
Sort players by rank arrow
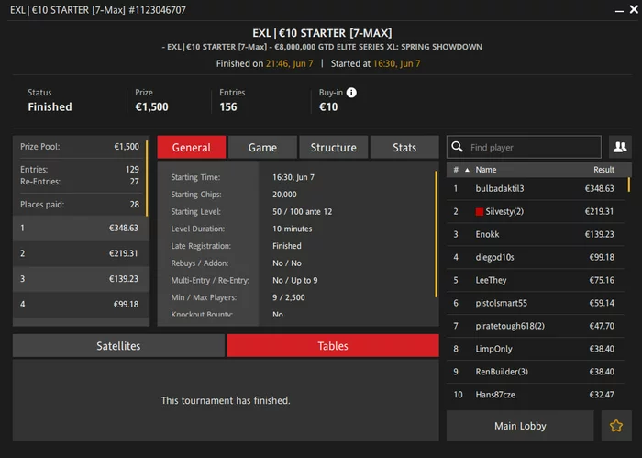point(467,170)
